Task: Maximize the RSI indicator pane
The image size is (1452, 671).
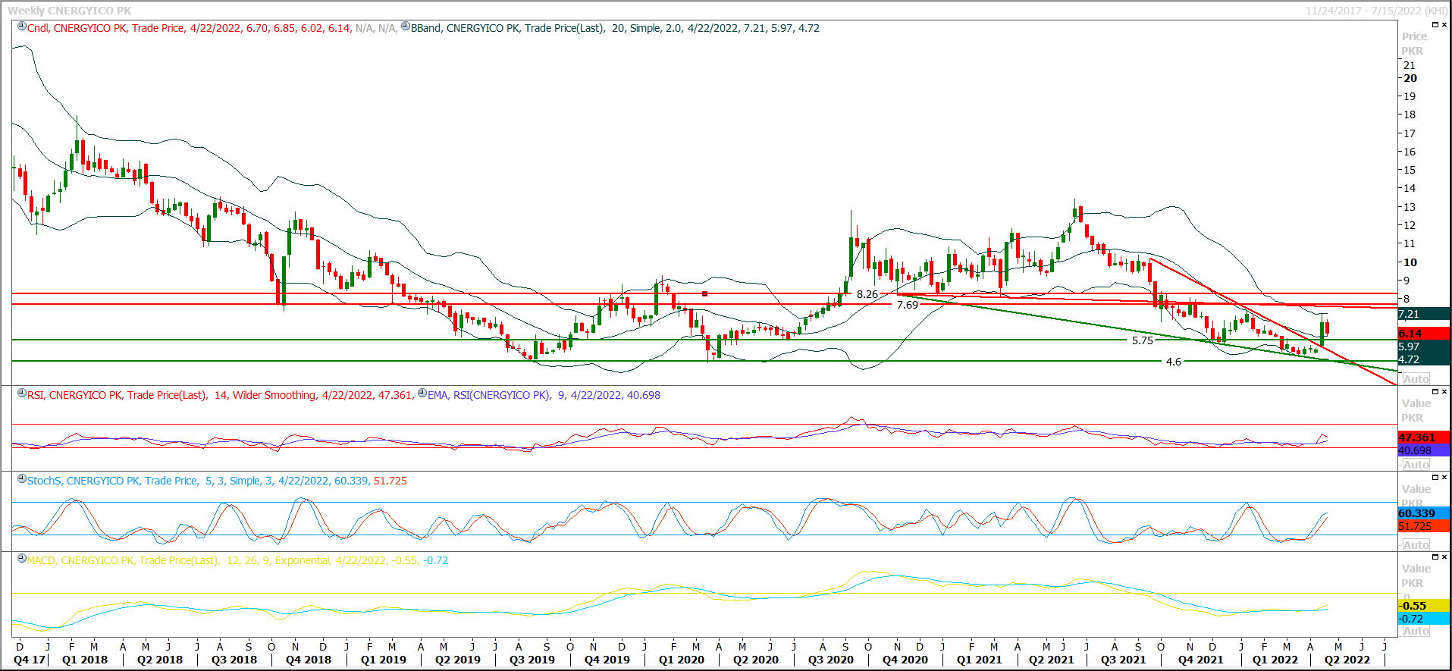Action: pos(1435,392)
